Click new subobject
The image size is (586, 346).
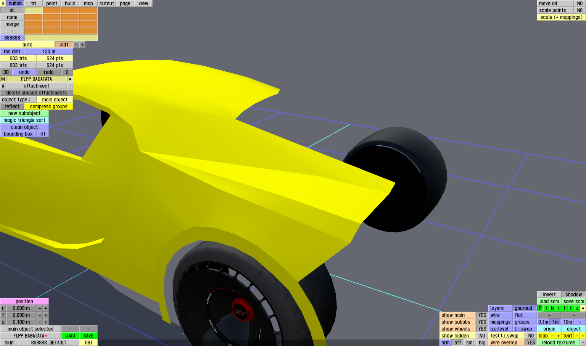[24, 113]
